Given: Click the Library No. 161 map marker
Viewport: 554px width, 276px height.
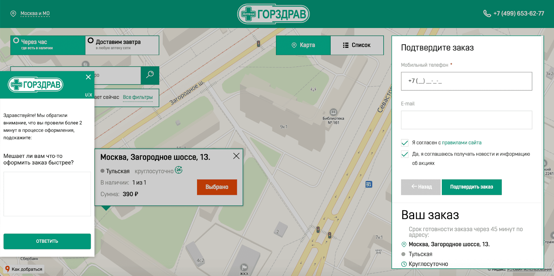Looking at the screenshot, I should coord(333,112).
